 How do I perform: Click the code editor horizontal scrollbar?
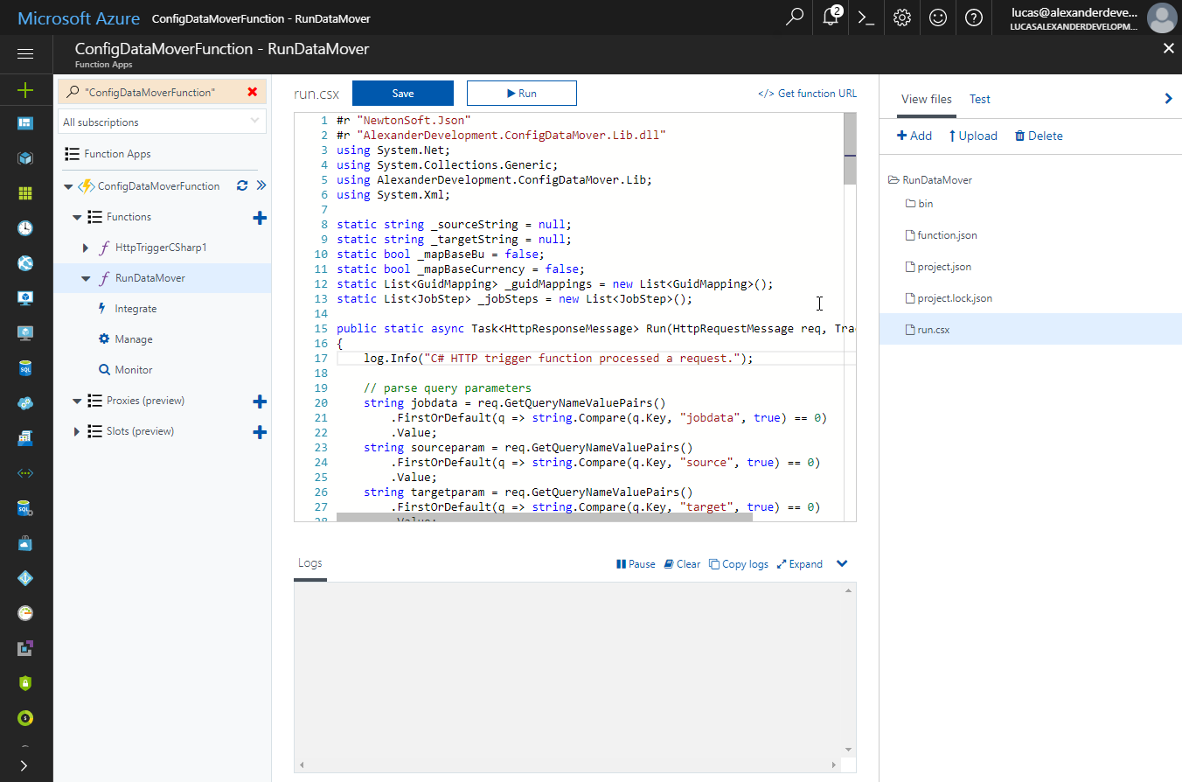[x=544, y=517]
